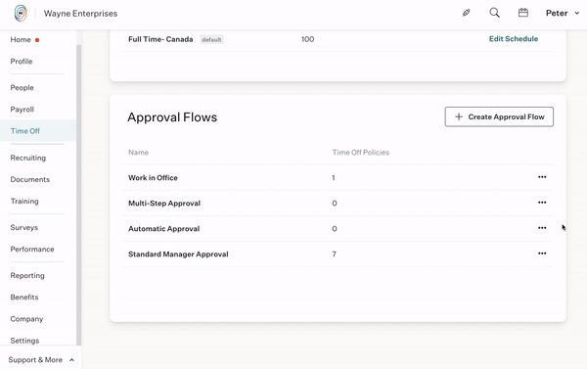The image size is (587, 369).
Task: Open Documents in the sidebar
Action: coord(30,179)
